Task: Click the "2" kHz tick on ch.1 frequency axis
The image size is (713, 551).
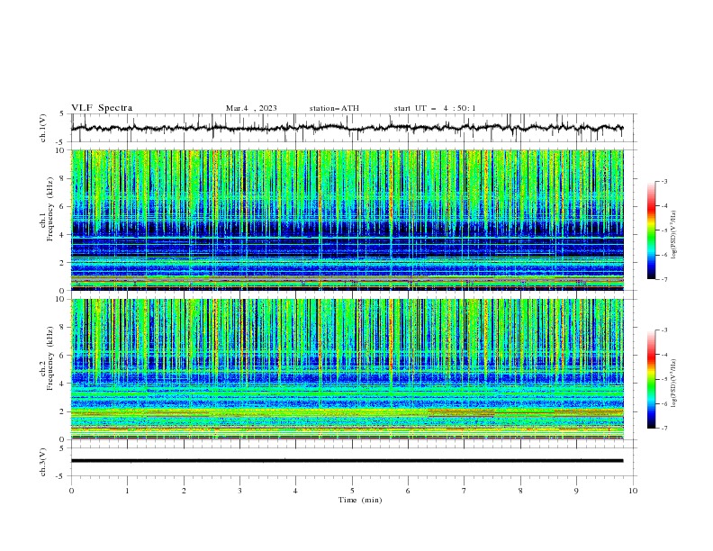Action: (x=63, y=263)
